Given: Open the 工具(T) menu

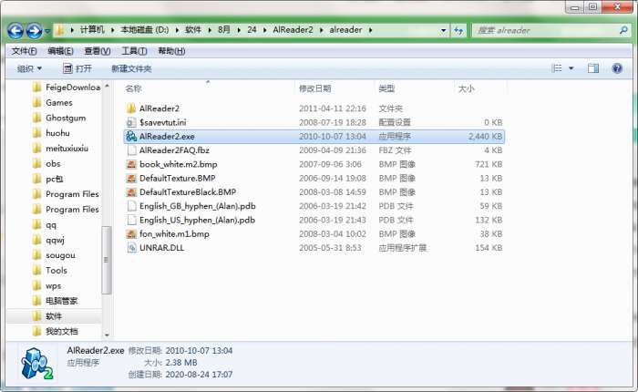Looking at the screenshot, I should click(x=134, y=51).
